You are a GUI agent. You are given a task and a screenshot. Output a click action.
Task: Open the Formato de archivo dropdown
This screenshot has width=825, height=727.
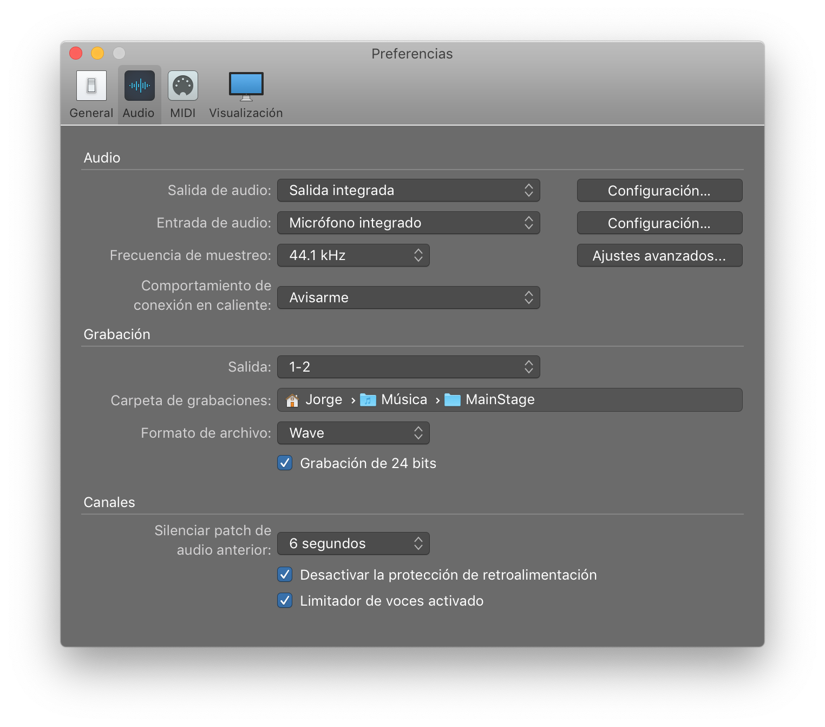(353, 433)
